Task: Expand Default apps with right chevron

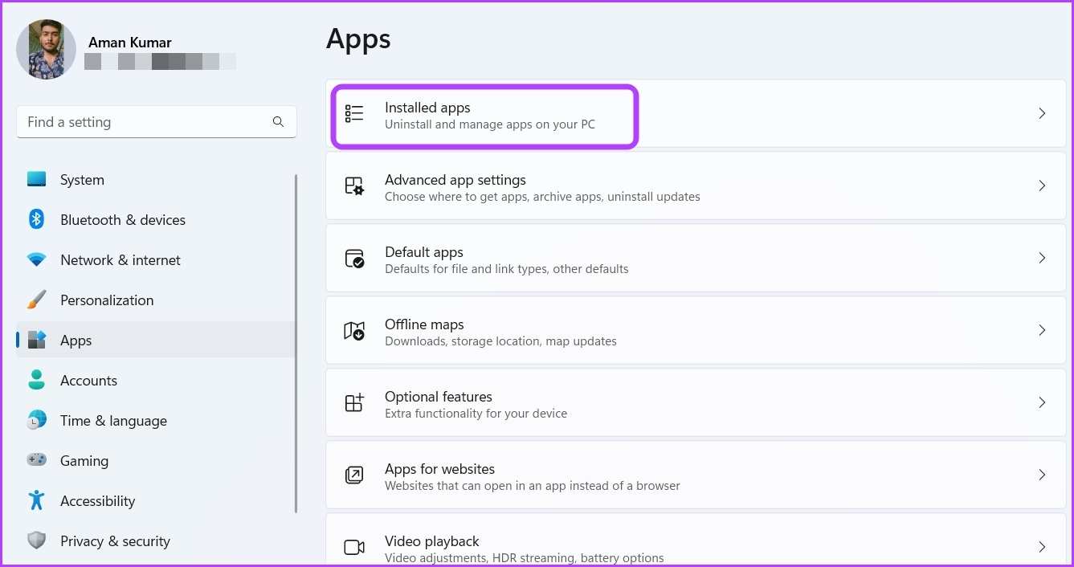Action: 1042,259
